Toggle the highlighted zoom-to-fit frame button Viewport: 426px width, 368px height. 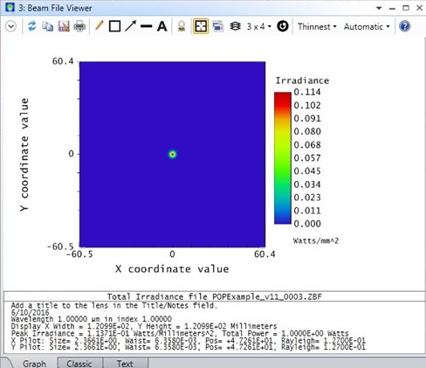click(201, 26)
